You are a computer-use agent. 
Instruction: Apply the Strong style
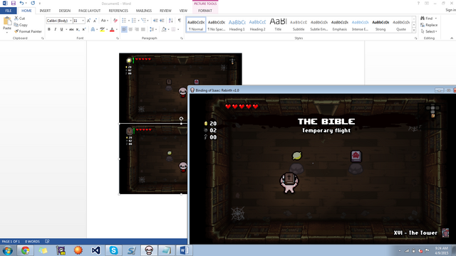380,25
